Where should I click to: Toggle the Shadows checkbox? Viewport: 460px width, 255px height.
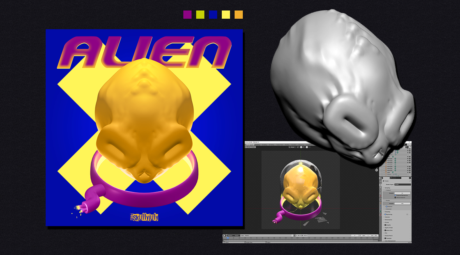tap(386, 206)
